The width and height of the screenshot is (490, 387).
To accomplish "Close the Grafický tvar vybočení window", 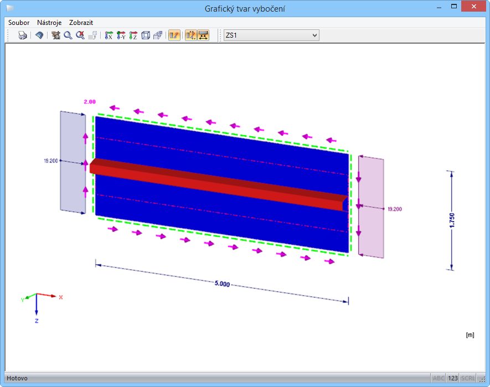I will tap(474, 7).
